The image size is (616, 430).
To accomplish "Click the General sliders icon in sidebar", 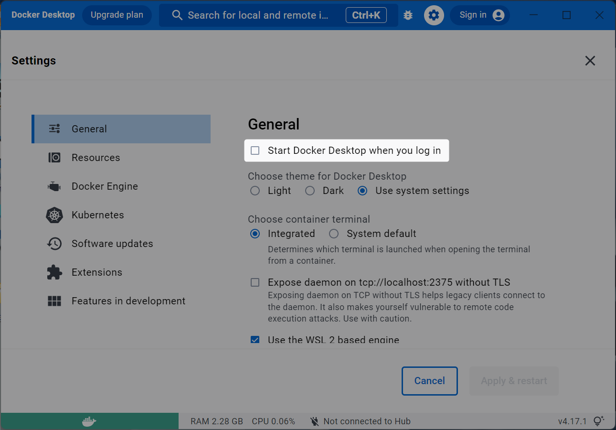I will 54,129.
